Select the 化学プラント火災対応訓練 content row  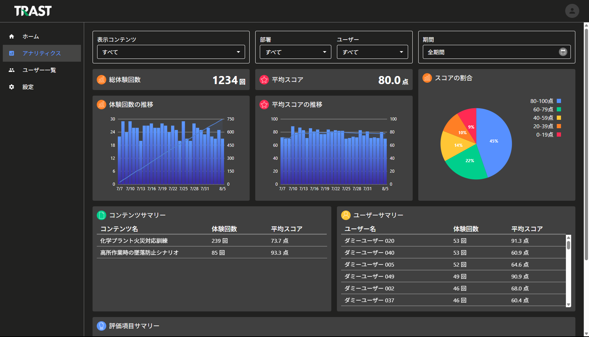click(x=134, y=241)
